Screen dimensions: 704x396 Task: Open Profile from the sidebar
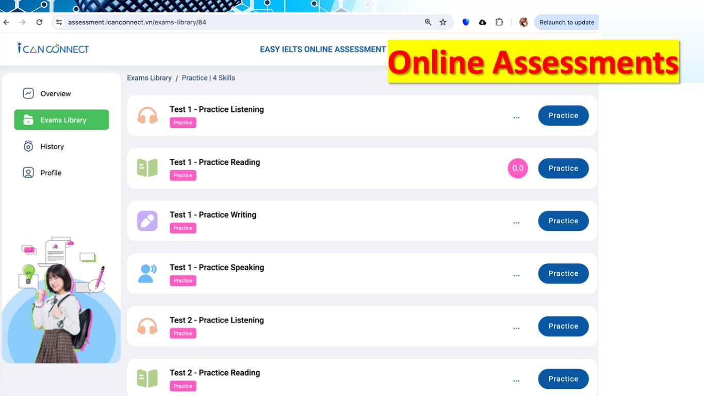click(x=51, y=173)
